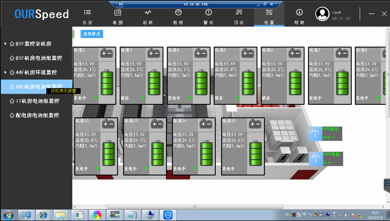Select 配电房电池组监控 in sidebar

pyautogui.click(x=37, y=115)
